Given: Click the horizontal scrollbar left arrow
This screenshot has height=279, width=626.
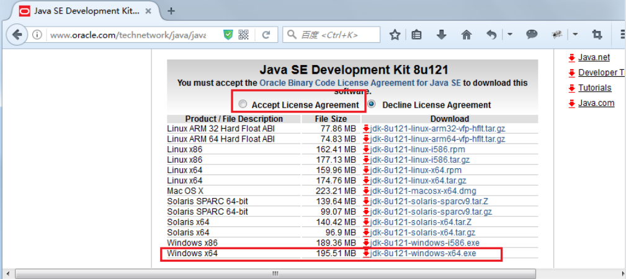Looking at the screenshot, I should (x=7, y=274).
